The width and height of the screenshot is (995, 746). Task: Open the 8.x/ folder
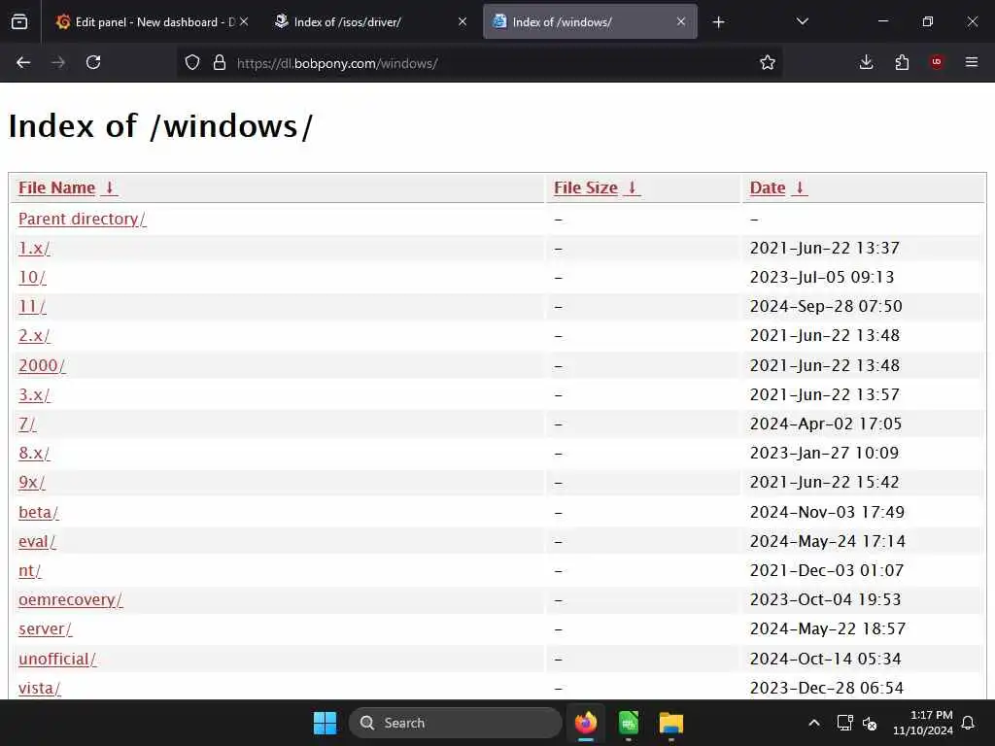click(34, 453)
